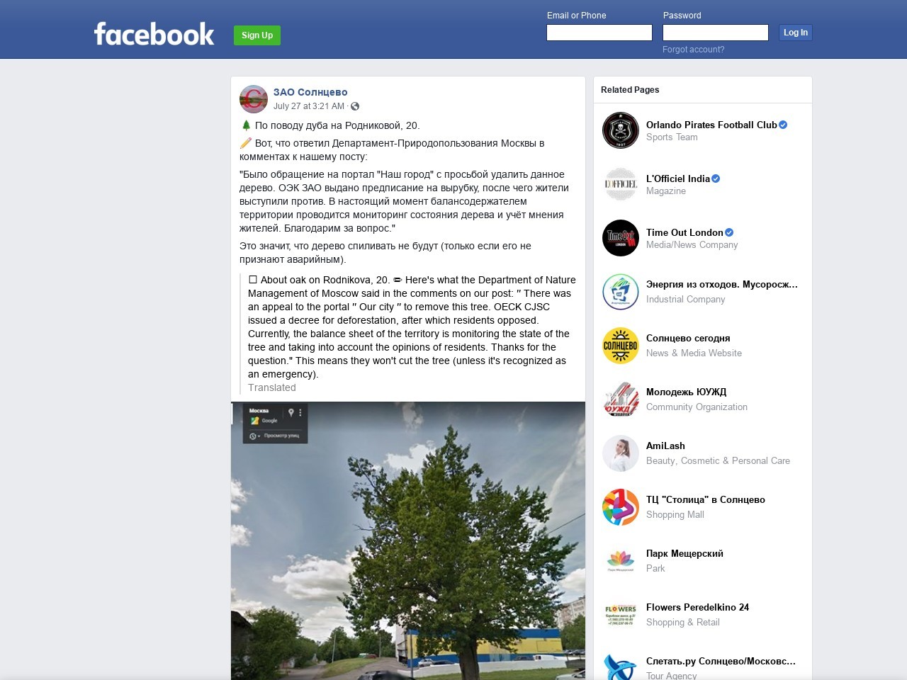This screenshot has height=680, width=907.
Task: Open Time Out London page logo
Action: coord(621,238)
